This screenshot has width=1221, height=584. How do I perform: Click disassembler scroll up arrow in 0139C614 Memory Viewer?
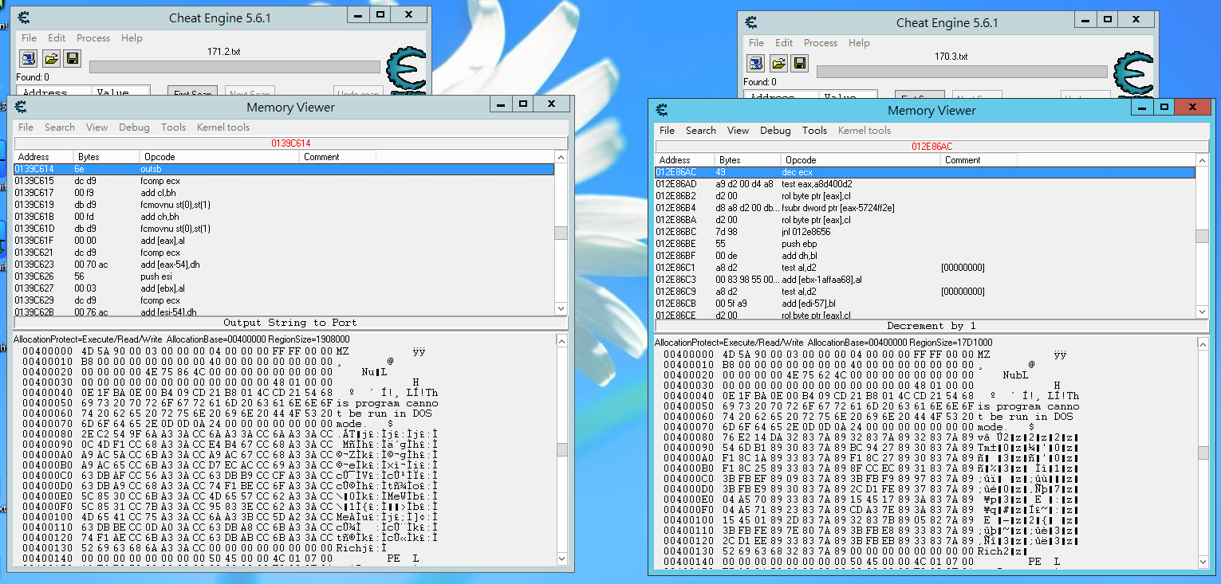pos(561,158)
